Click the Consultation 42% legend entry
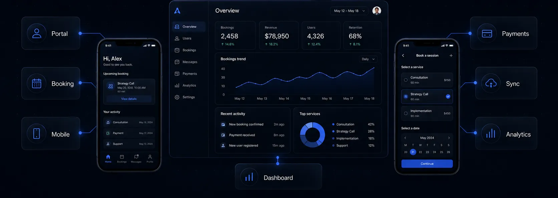 353,124
